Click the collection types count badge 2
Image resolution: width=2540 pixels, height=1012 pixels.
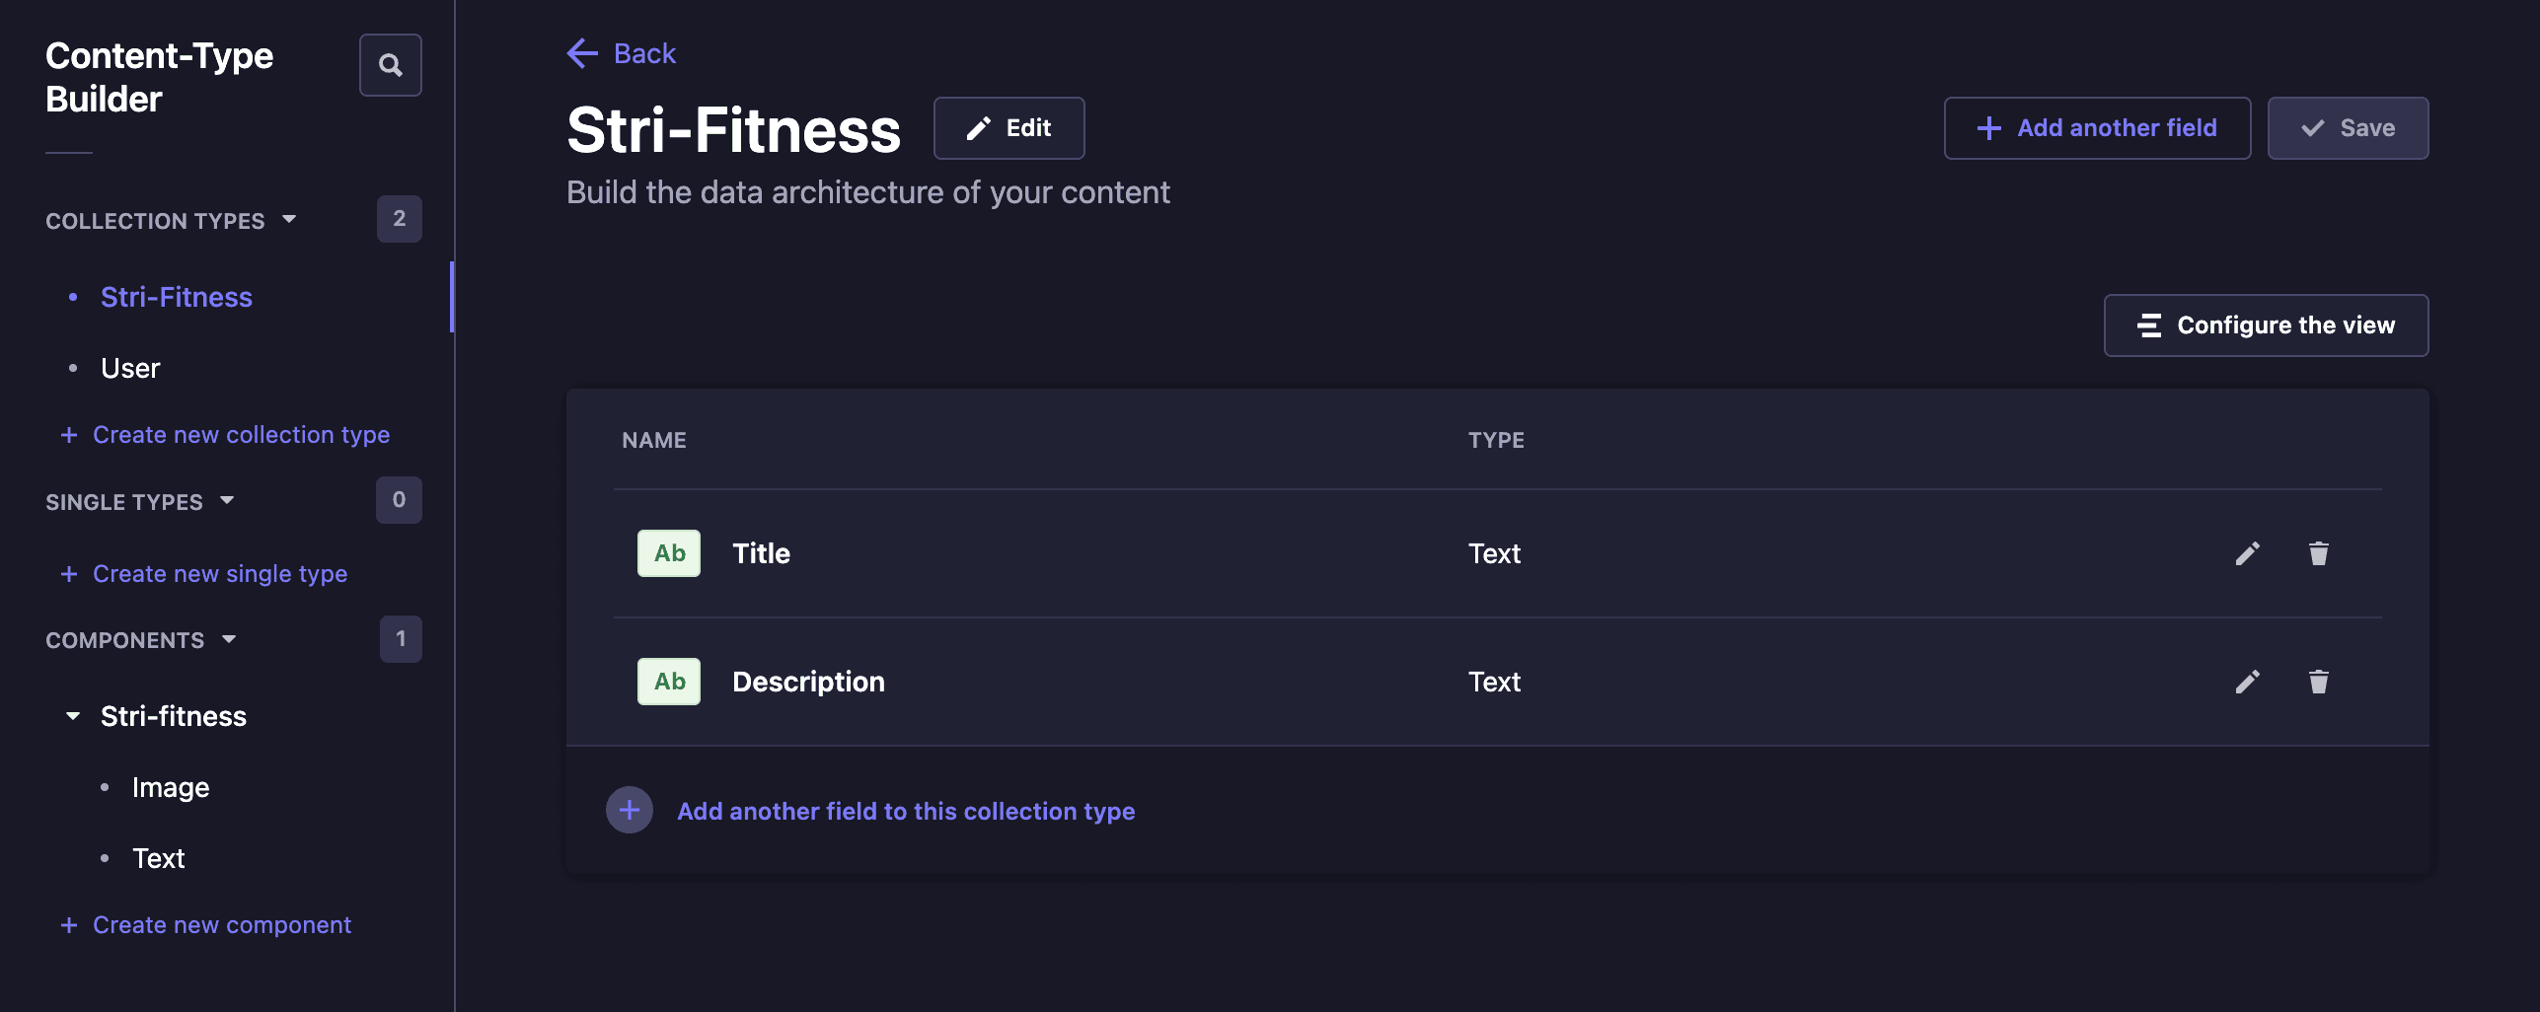click(x=400, y=219)
